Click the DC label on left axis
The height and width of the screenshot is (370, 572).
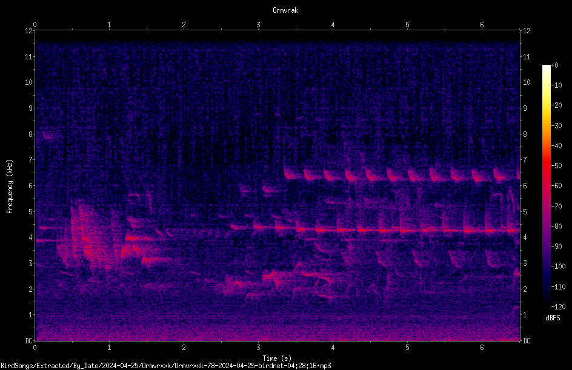coord(28,340)
